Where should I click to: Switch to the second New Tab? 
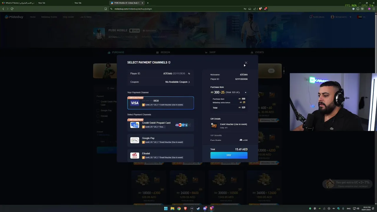point(91,3)
